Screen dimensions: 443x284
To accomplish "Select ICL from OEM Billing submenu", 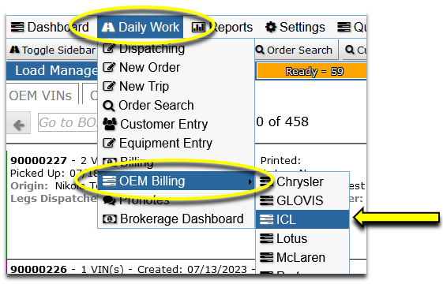I will click(302, 219).
